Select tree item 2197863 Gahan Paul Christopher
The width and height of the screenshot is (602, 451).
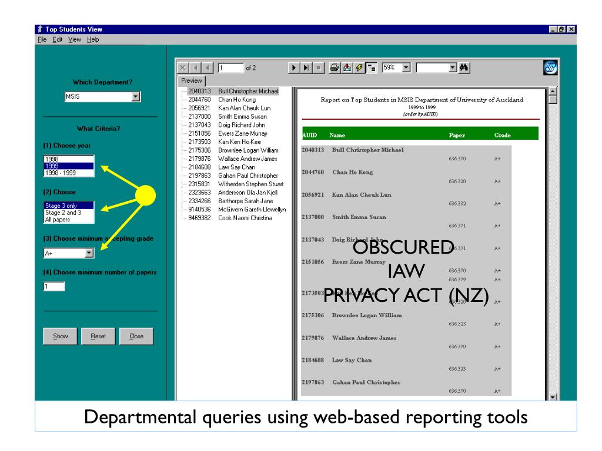pyautogui.click(x=233, y=176)
